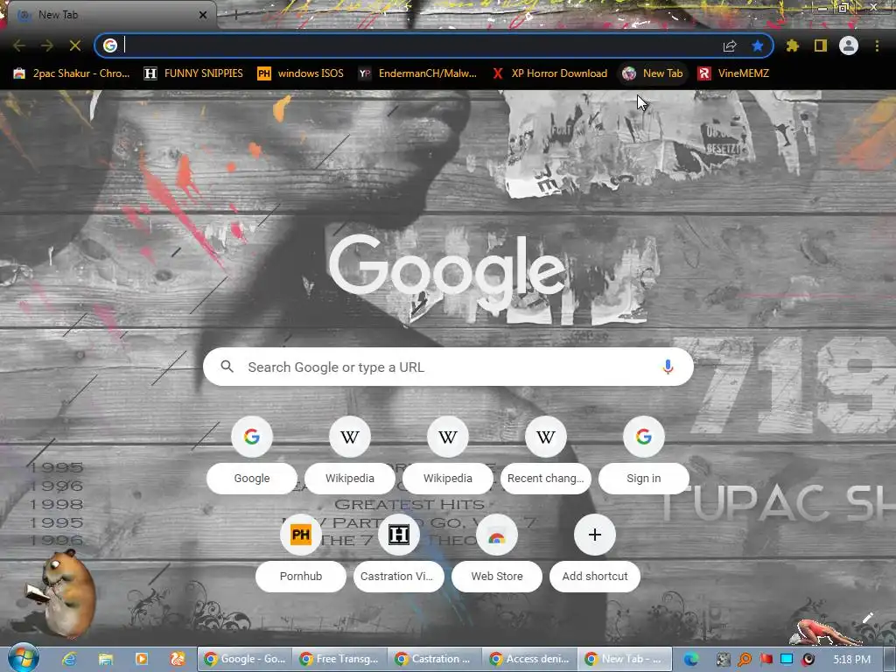Image resolution: width=896 pixels, height=672 pixels.
Task: Launch Internet Explorer from taskbar
Action: click(x=69, y=660)
